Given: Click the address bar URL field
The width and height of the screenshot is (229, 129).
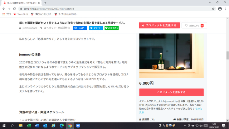Looking at the screenshot, I should point(117,9).
